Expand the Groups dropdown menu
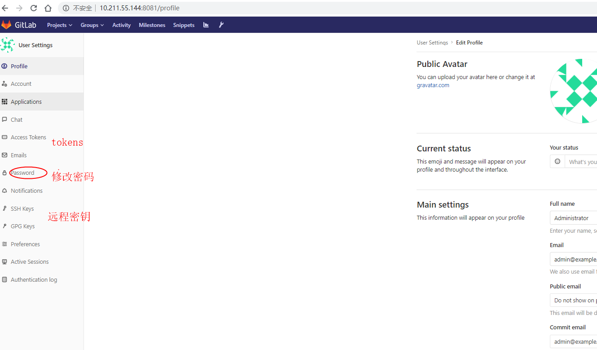The width and height of the screenshot is (597, 350). coord(92,25)
